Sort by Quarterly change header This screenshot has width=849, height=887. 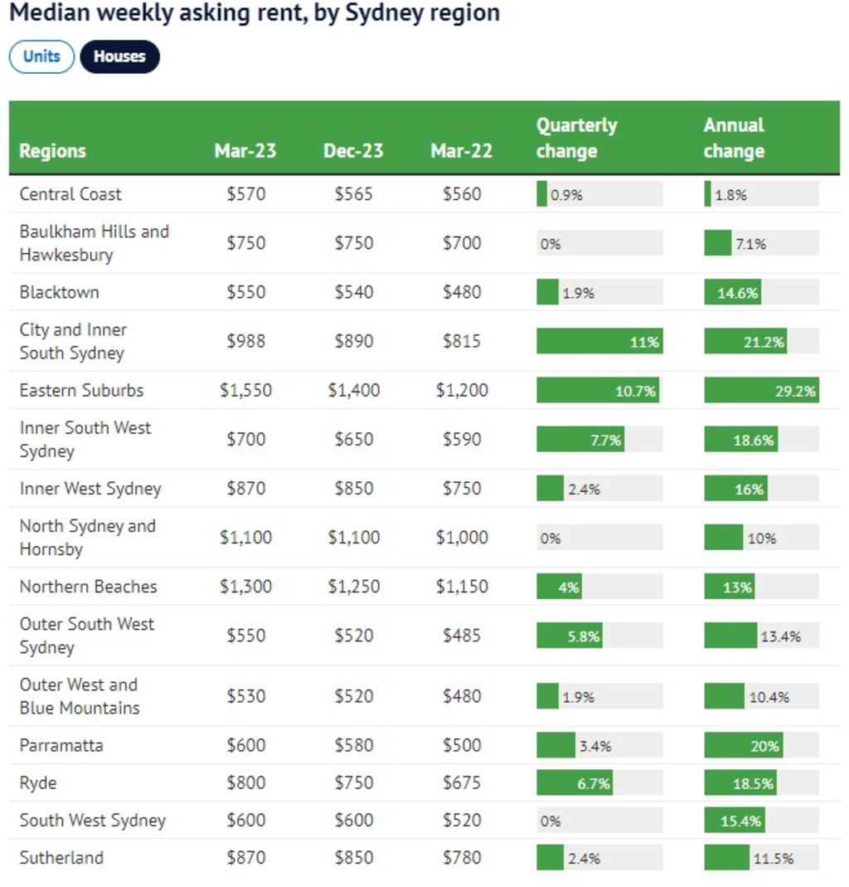click(x=576, y=138)
